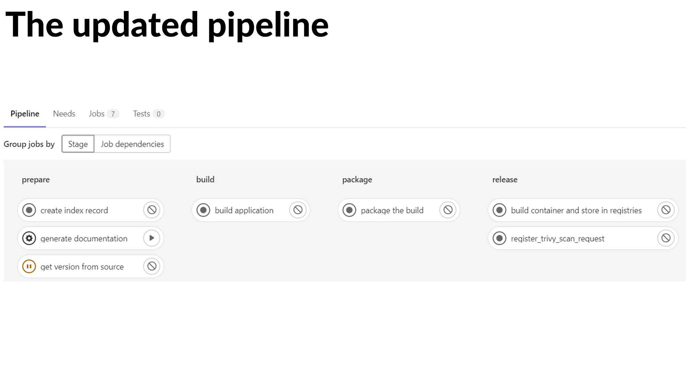Cancel the register_trivy_scan_request job
The width and height of the screenshot is (686, 386).
click(x=666, y=238)
